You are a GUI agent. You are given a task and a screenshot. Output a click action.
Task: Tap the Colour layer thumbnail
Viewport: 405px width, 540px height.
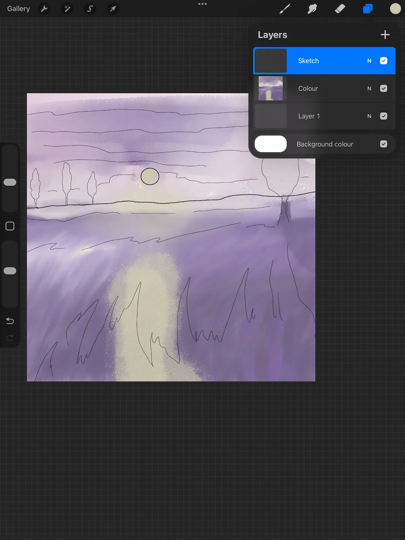tap(271, 88)
